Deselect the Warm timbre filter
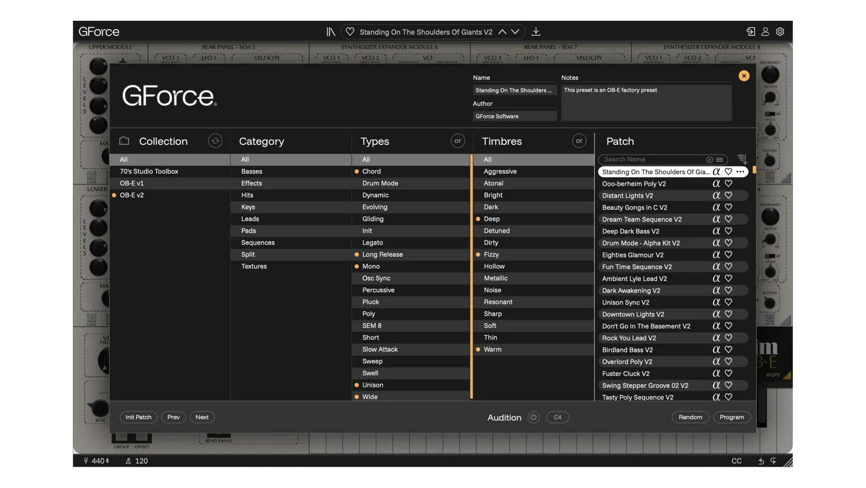 tap(533, 349)
